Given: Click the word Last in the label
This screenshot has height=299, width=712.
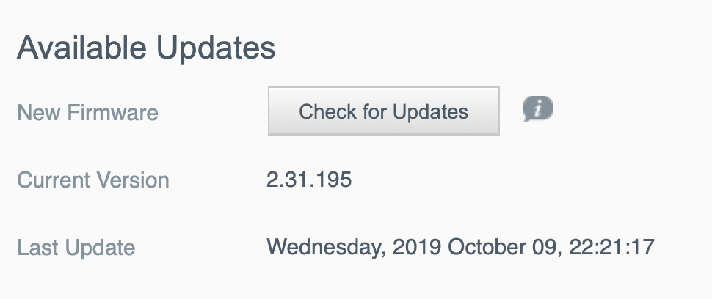Looking at the screenshot, I should coord(37,247).
